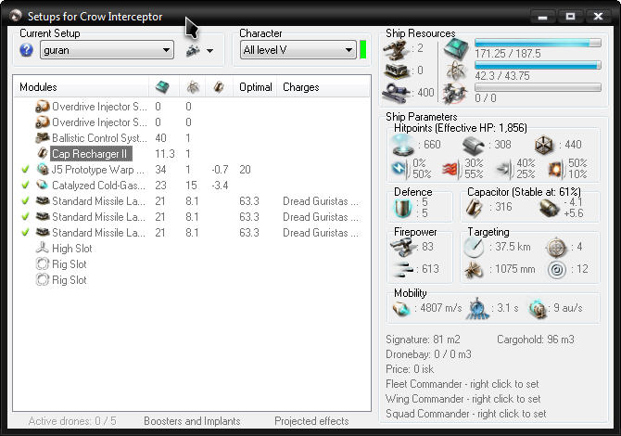Click the armor hitpoints icon
The height and width of the screenshot is (436, 621).
(474, 145)
